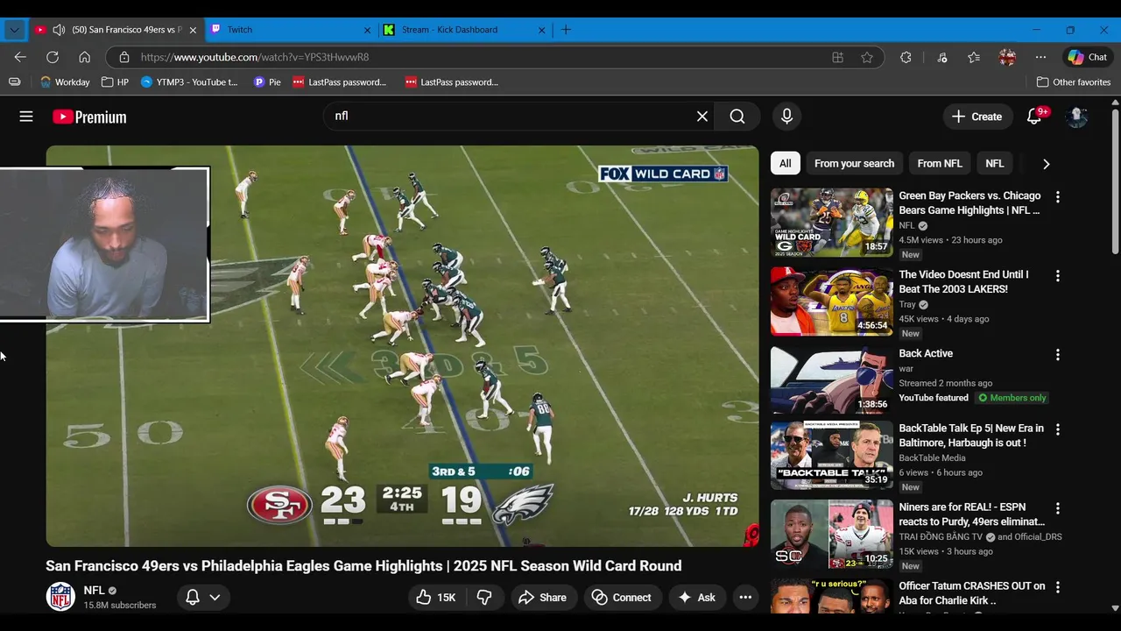Viewport: 1121px width, 631px height.
Task: Click the Create button
Action: (x=976, y=117)
